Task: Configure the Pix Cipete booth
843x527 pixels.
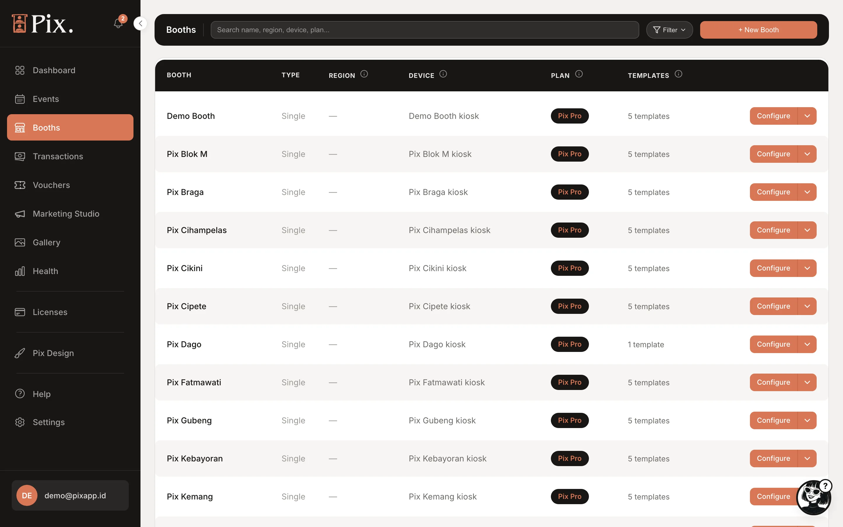Action: pos(773,306)
